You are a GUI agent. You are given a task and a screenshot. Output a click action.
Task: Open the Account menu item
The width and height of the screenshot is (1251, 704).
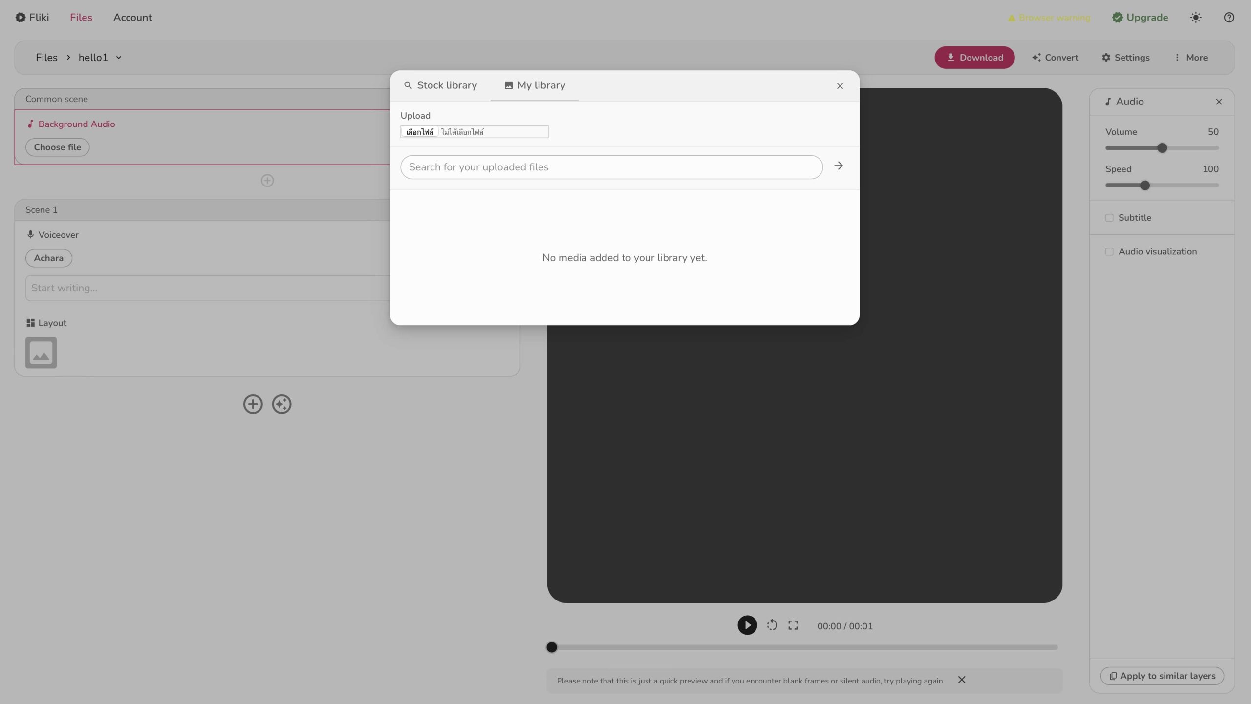[132, 18]
